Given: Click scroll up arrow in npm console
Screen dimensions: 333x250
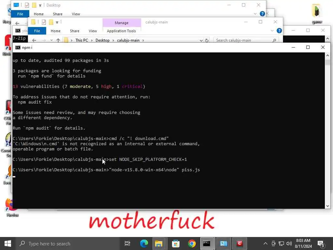Looking at the screenshot, I should pos(327,55).
